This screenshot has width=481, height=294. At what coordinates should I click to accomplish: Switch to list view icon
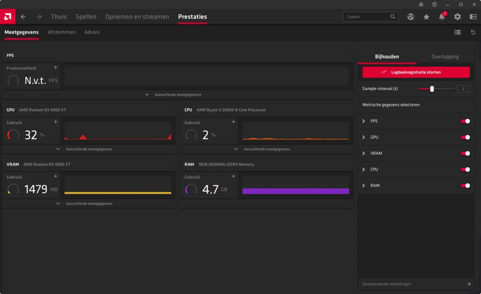[x=458, y=32]
